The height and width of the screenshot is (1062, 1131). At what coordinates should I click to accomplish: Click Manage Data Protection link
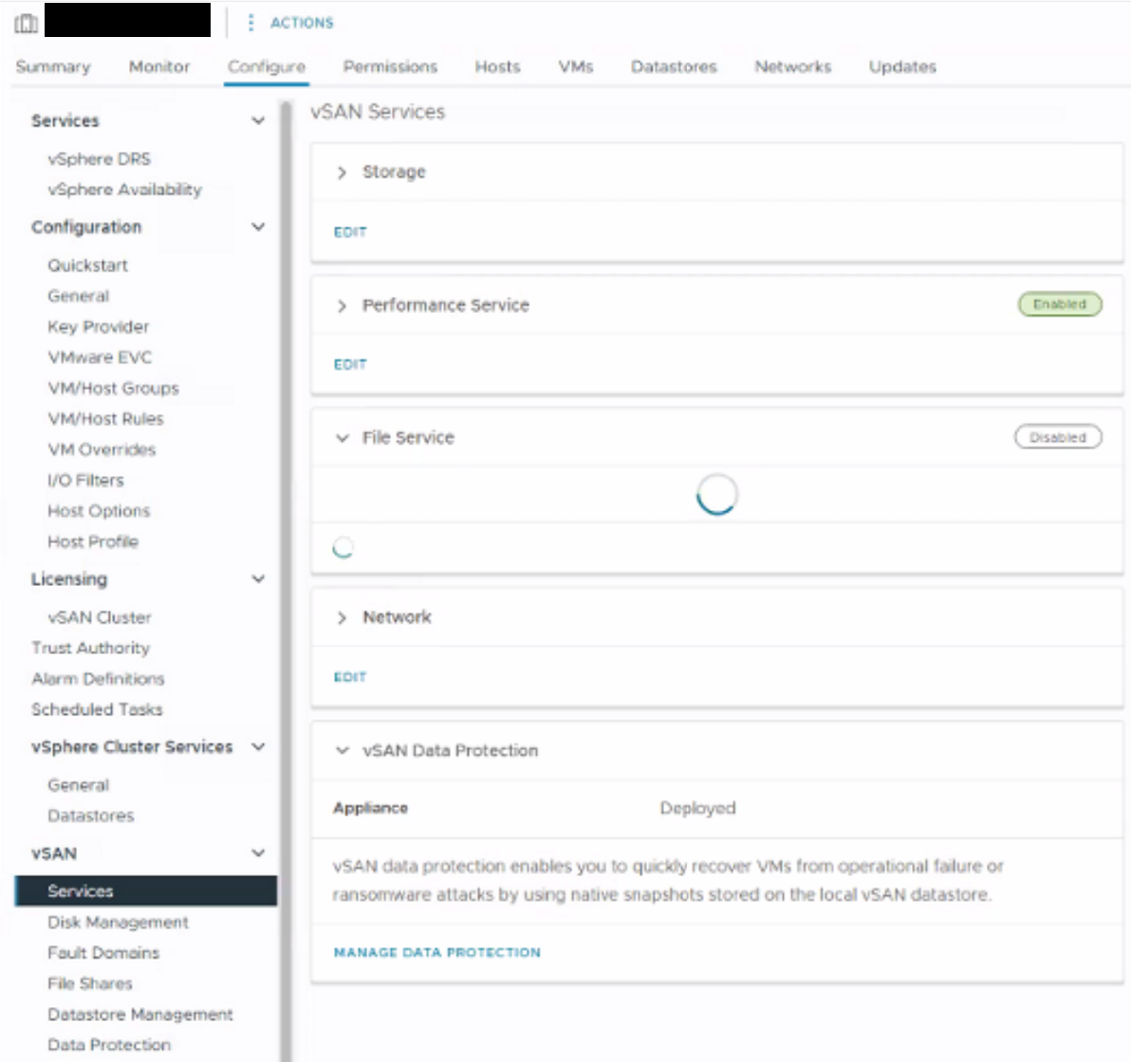pyautogui.click(x=436, y=952)
